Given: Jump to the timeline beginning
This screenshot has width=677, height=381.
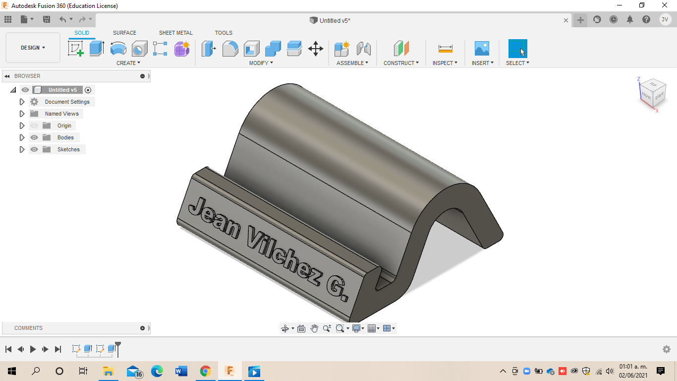Looking at the screenshot, I should tap(8, 349).
